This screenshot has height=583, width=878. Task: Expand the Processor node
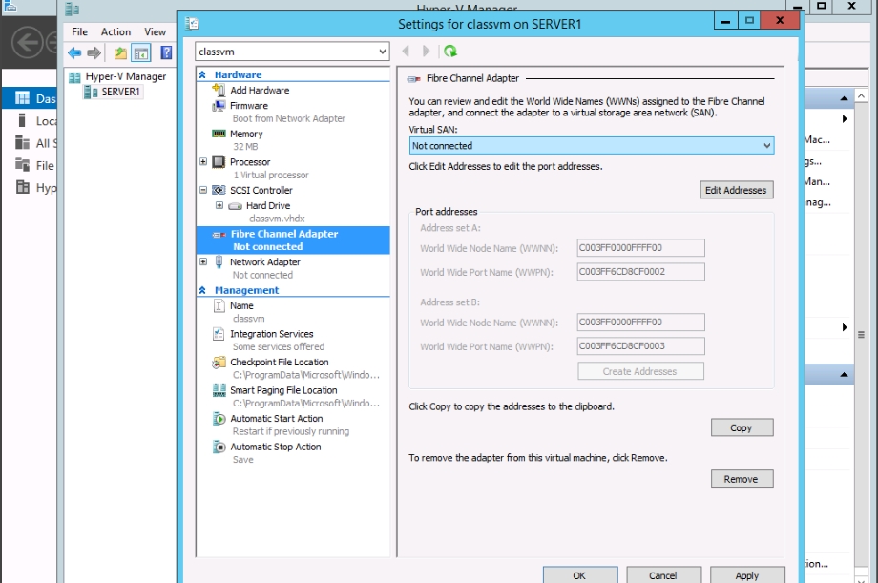tap(203, 162)
